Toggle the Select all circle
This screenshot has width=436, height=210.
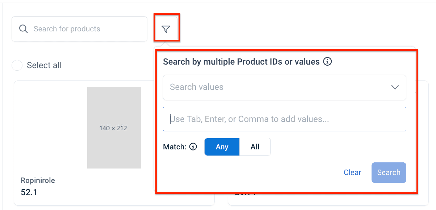(x=17, y=65)
